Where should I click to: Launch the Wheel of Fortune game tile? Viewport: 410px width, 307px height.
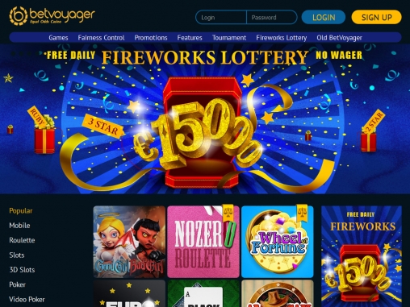(x=278, y=242)
